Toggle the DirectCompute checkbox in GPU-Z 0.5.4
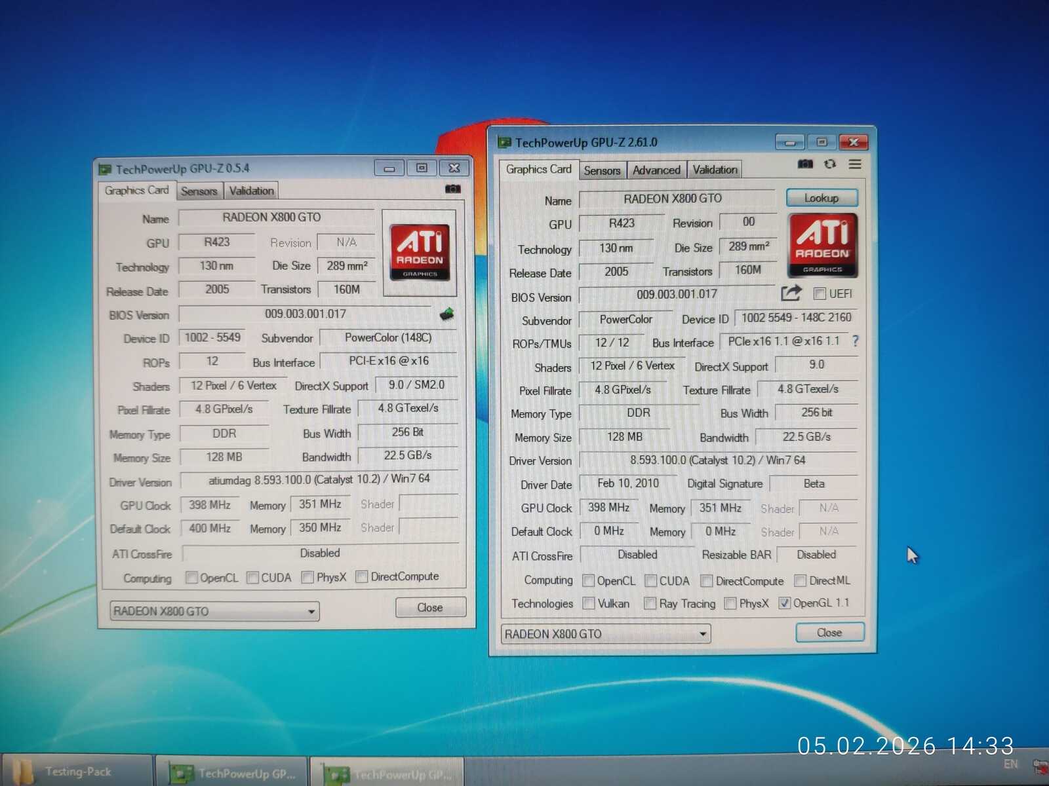The width and height of the screenshot is (1049, 786). tap(361, 576)
